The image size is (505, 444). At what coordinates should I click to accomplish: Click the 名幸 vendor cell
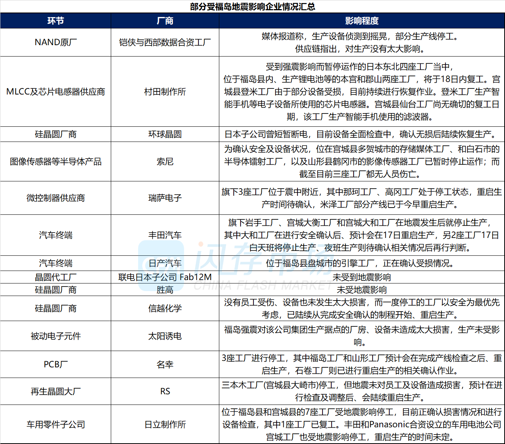pyautogui.click(x=165, y=364)
